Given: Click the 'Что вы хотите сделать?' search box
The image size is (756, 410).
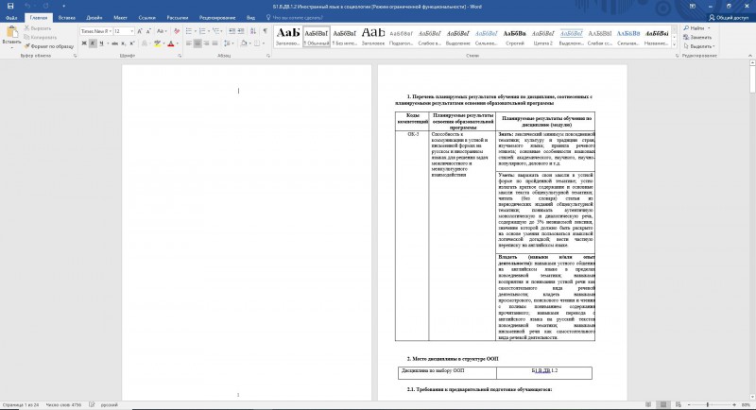Looking at the screenshot, I should [x=294, y=18].
